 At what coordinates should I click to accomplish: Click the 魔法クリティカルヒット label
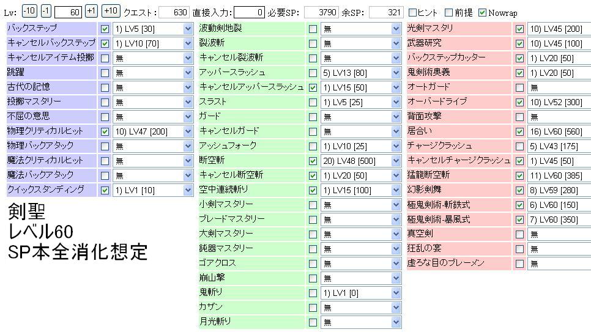(45, 160)
